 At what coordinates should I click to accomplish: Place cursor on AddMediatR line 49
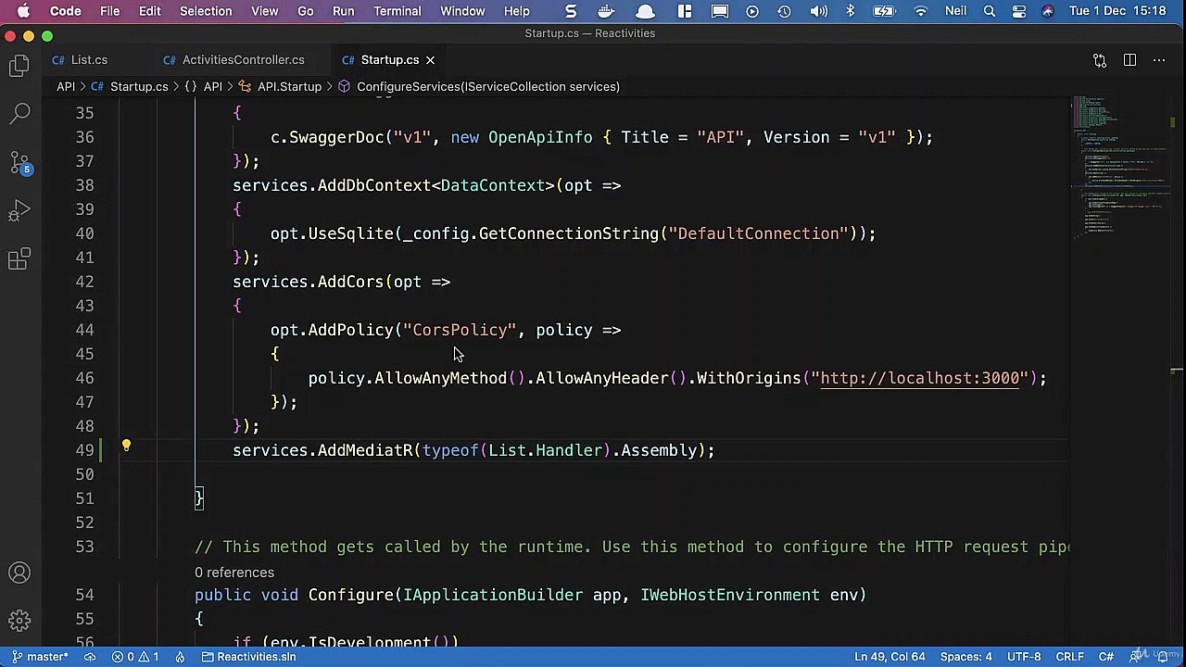(473, 450)
